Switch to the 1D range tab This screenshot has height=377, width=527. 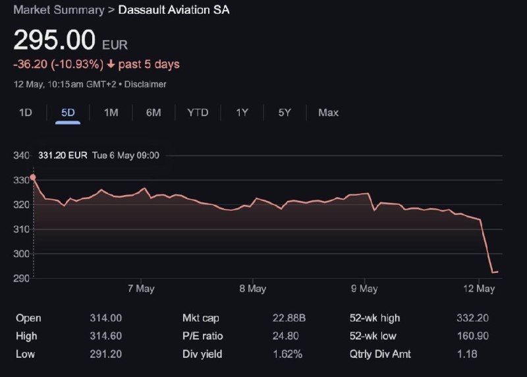(26, 112)
